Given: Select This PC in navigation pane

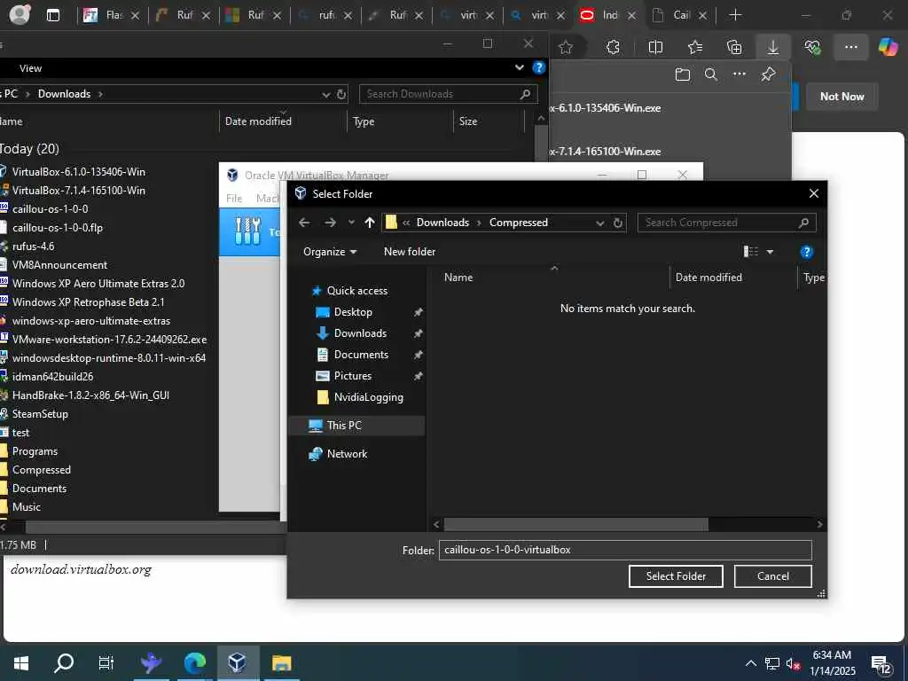Looking at the screenshot, I should (x=344, y=425).
